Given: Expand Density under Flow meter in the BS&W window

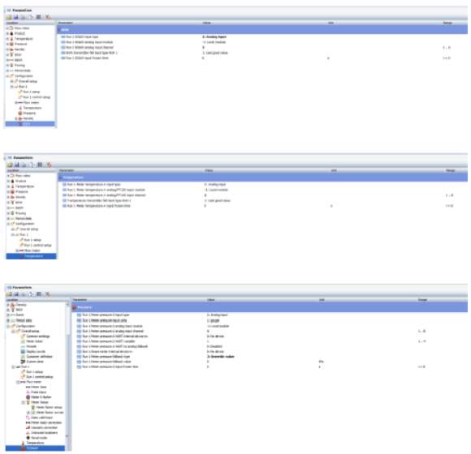Looking at the screenshot, I should pyautogui.click(x=16, y=118).
